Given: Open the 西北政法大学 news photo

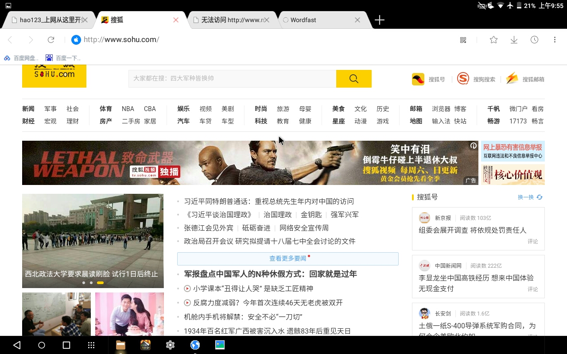Looking at the screenshot, I should pos(93,241).
